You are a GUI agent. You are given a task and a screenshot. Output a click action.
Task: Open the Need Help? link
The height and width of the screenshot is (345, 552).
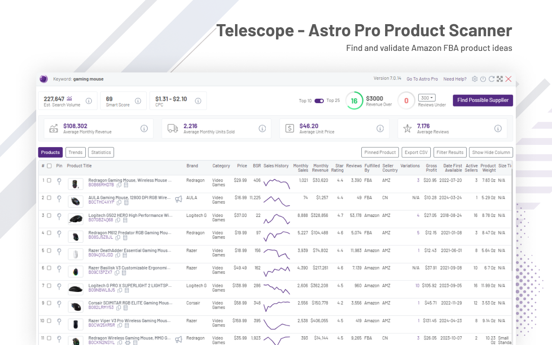pyautogui.click(x=455, y=79)
